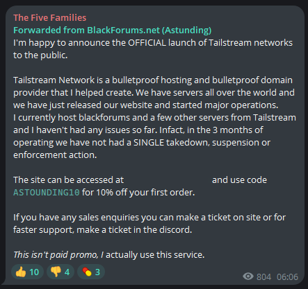This screenshot has width=308, height=289.
Task: Click the eye views icon
Action: [248, 277]
